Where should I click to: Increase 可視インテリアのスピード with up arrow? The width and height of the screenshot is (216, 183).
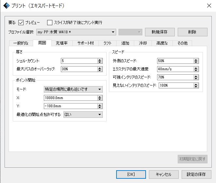[196, 76]
